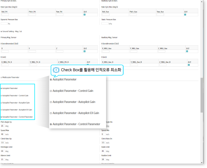Click the X_MAG_Pri_B input field
Image resolution: width=207 pixels, height=168 pixels.
(x=5, y=65)
